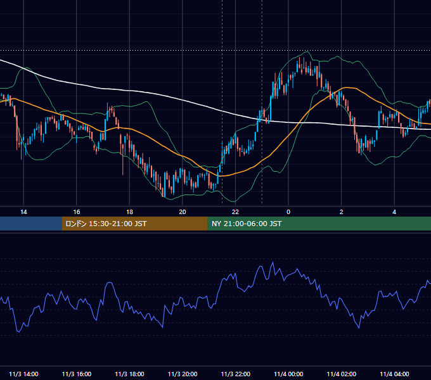Viewport: 431px width, 380px height.
Task: Click the 11/3 16:00 time label
Action: coord(77,374)
